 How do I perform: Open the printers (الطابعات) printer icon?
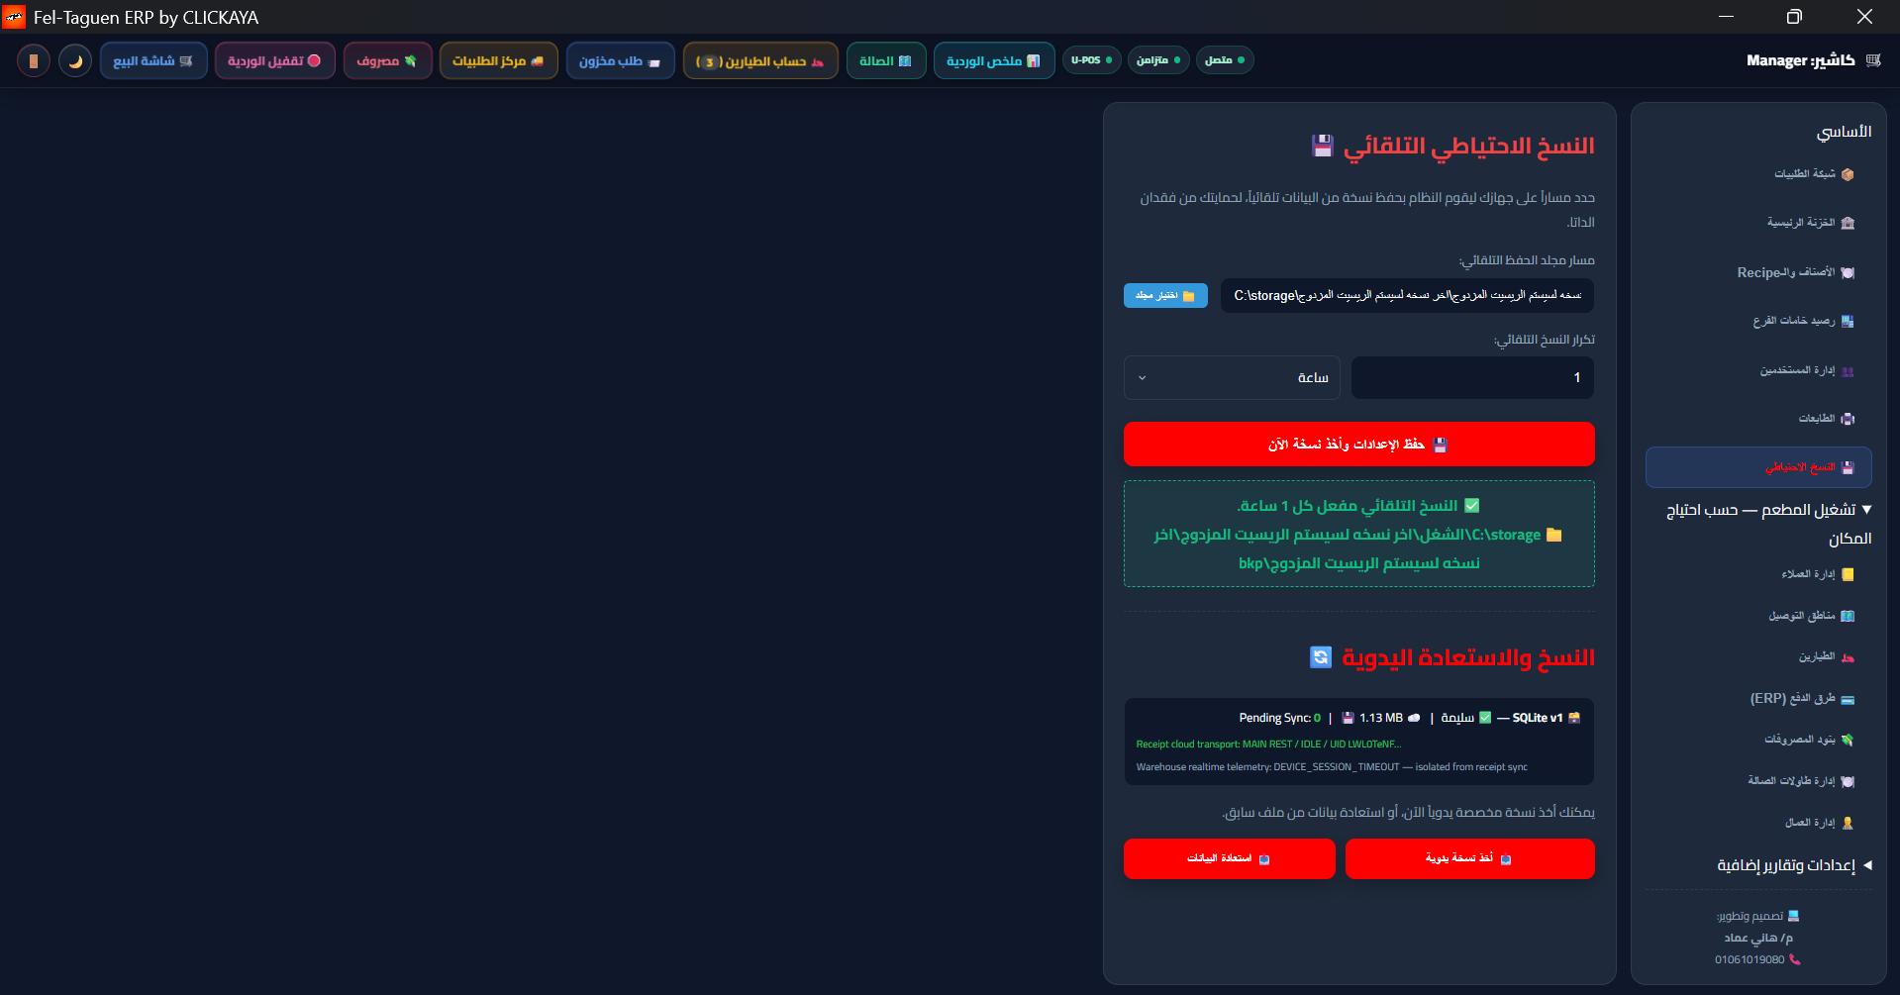coord(1848,419)
